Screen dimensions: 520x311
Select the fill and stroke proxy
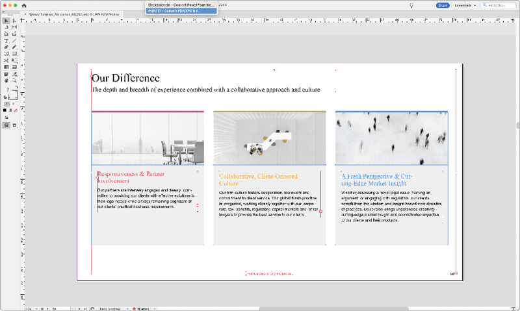(x=12, y=94)
